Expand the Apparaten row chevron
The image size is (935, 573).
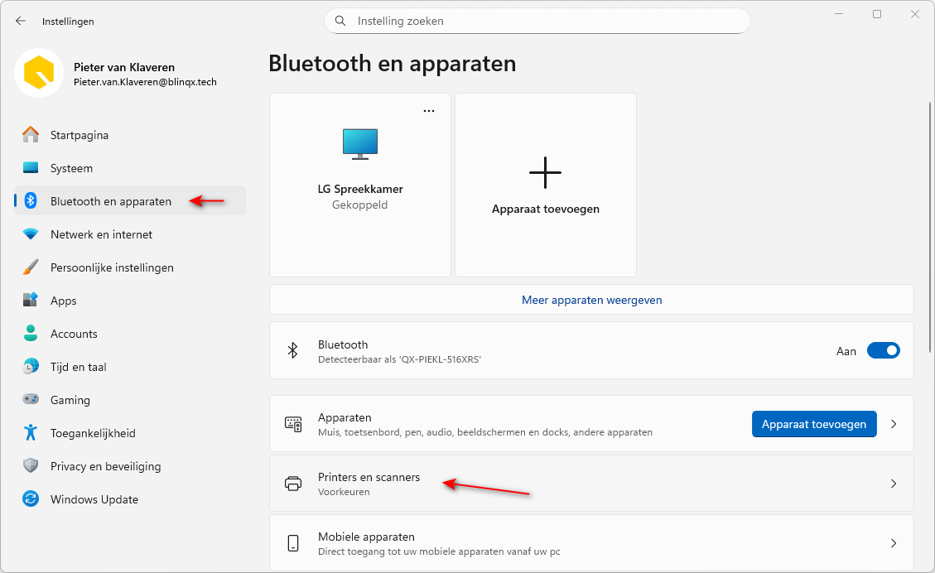tap(894, 424)
